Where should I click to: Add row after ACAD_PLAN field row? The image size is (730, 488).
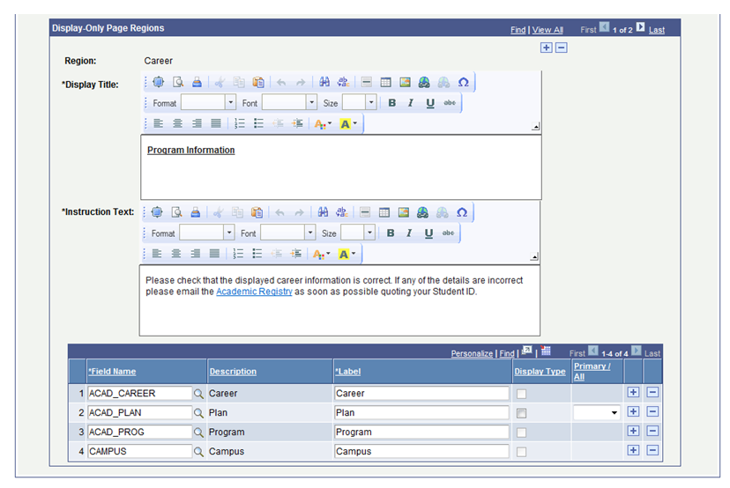(633, 411)
